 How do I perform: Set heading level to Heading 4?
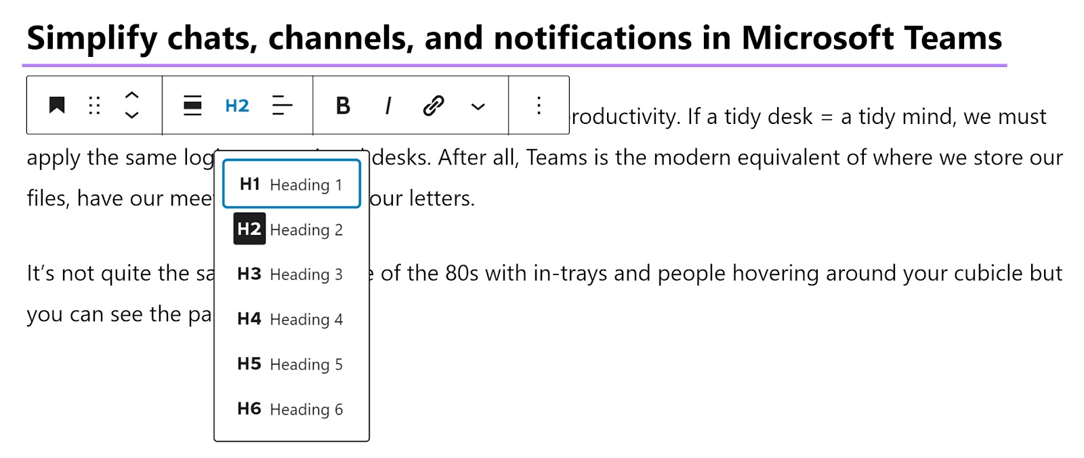(291, 319)
